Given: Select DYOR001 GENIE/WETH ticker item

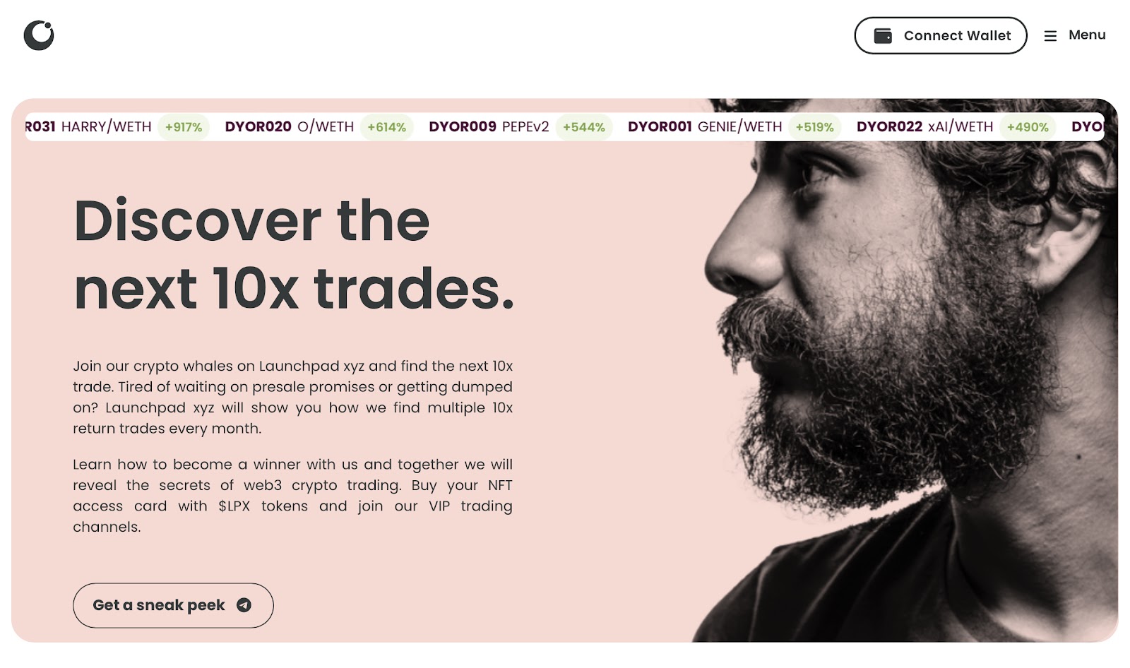Looking at the screenshot, I should tap(705, 127).
